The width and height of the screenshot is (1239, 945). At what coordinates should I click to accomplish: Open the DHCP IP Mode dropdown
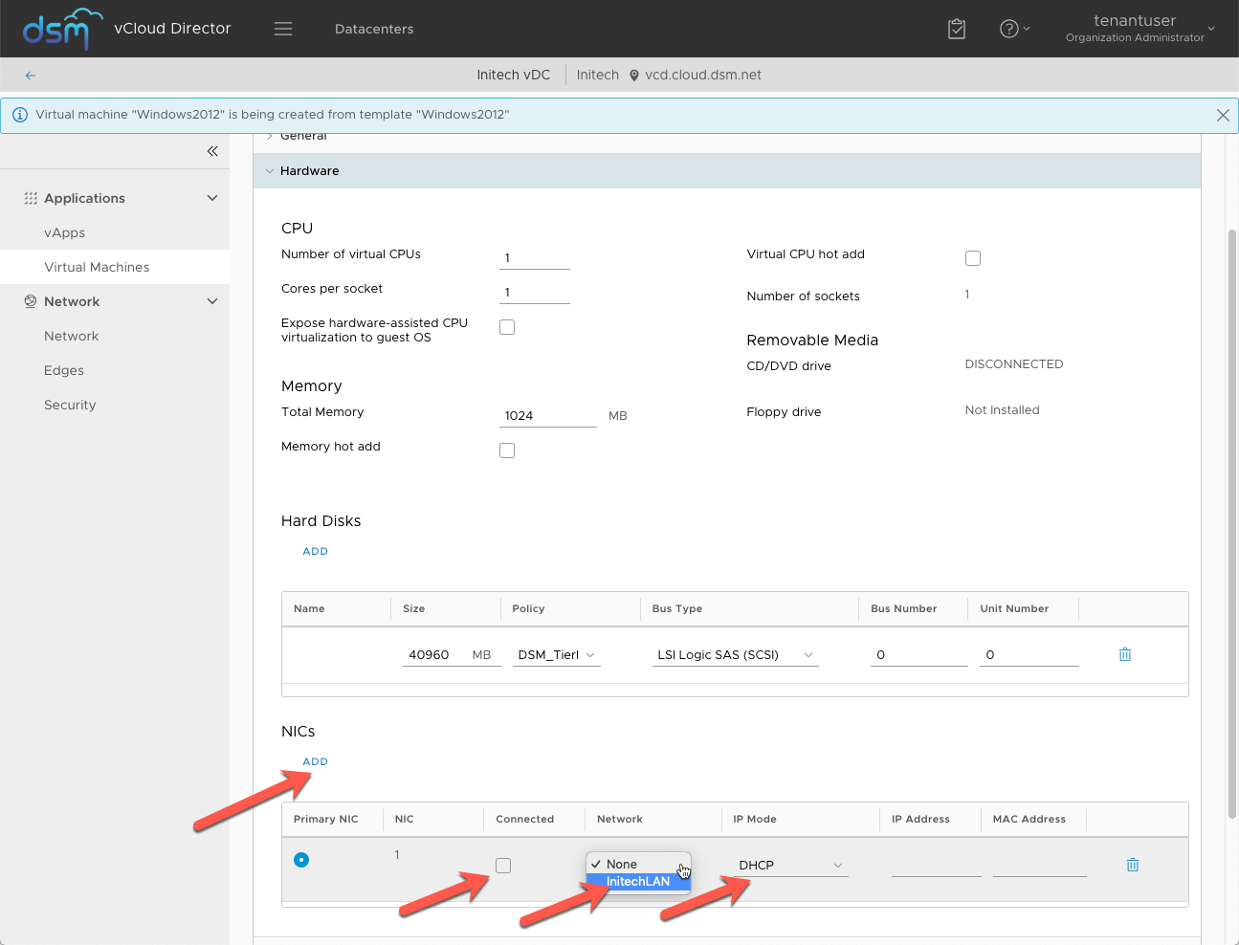[x=790, y=866]
